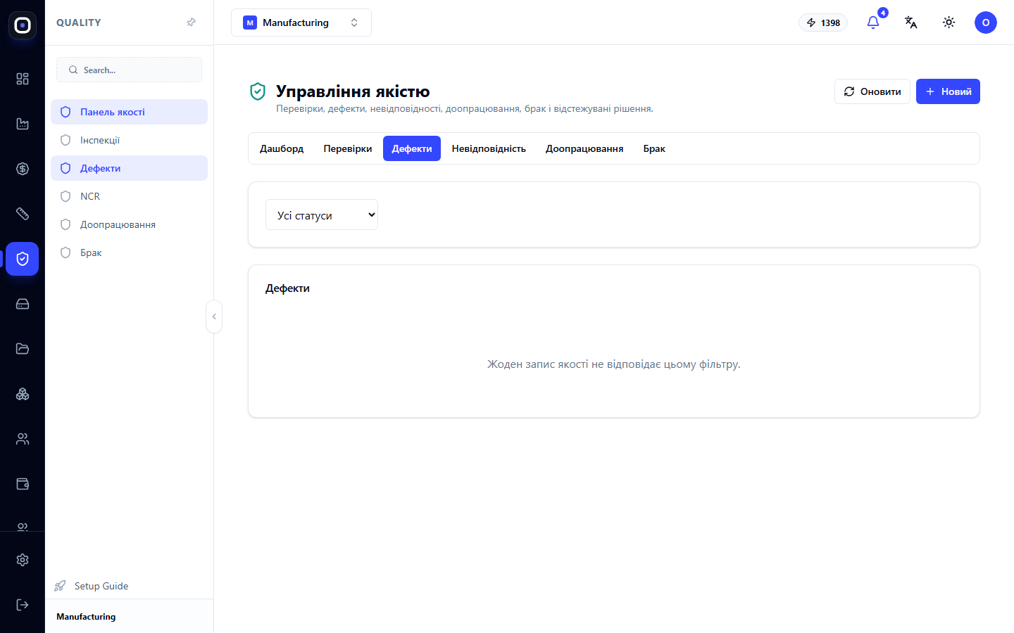Click the logout icon at the rail bottom

pos(23,605)
